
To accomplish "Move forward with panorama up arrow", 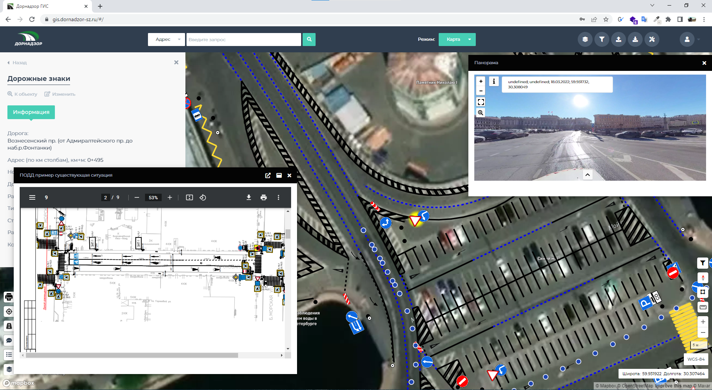I will pos(588,175).
